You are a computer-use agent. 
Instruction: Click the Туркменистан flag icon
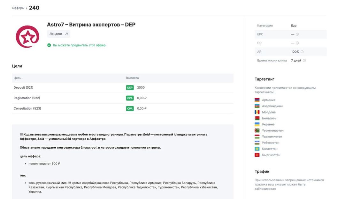(x=257, y=130)
